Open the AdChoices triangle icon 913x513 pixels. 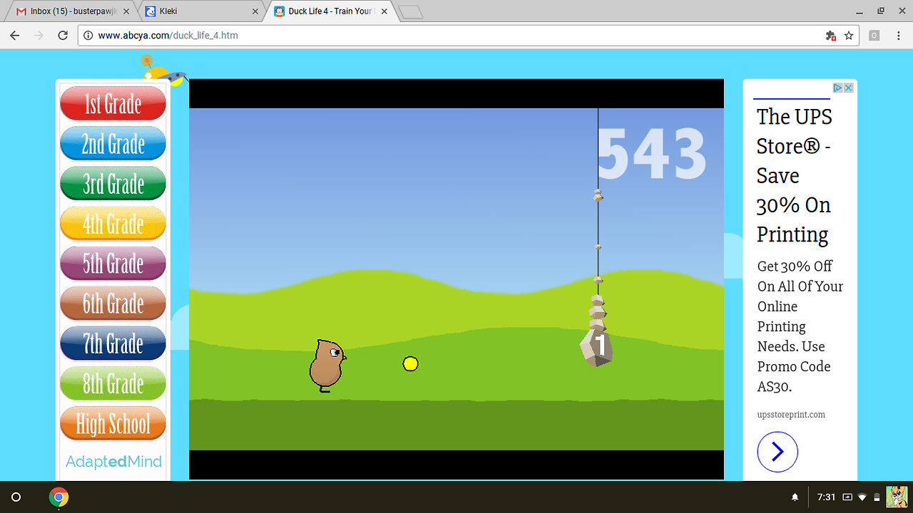(838, 88)
